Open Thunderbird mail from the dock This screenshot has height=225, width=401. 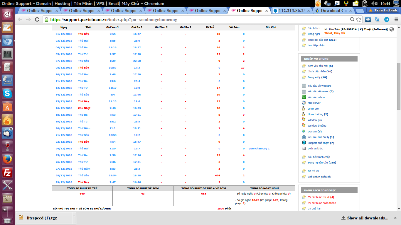7,133
